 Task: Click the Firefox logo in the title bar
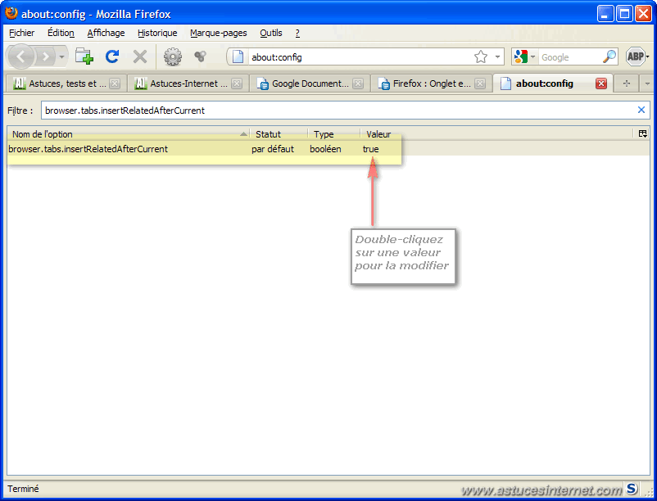coord(11,13)
